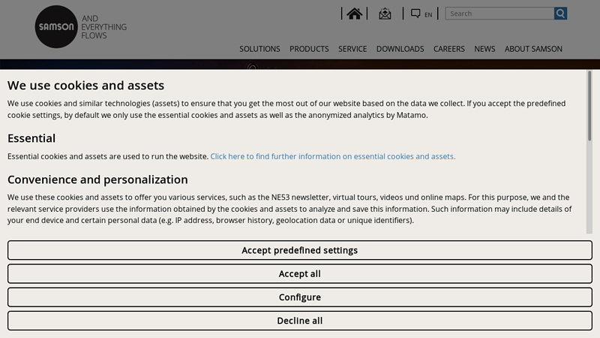Open the Service menu

coord(352,49)
